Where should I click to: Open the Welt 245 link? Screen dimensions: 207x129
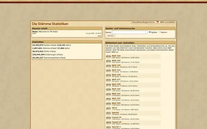click(116, 61)
